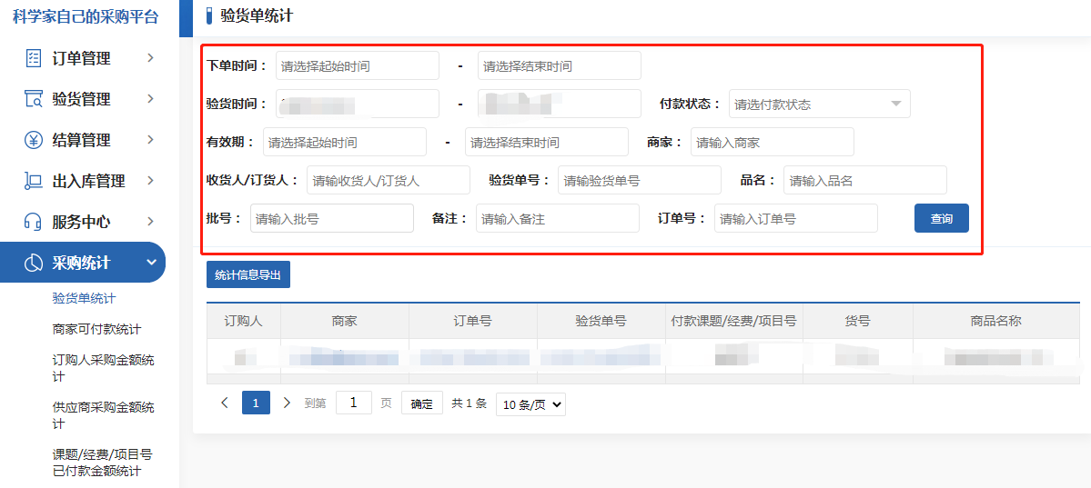Image resolution: width=1091 pixels, height=488 pixels.
Task: Click the 采购统计 pie chart icon
Action: point(34,263)
